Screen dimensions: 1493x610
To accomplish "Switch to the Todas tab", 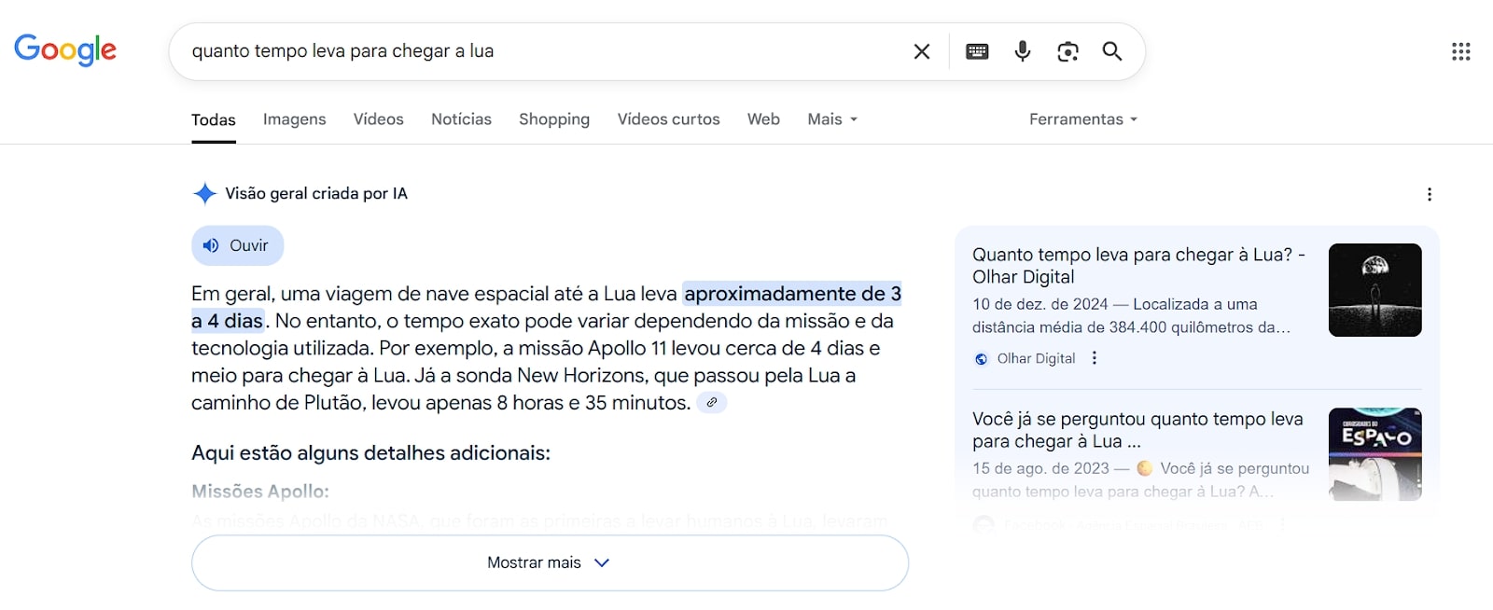I will [x=214, y=119].
